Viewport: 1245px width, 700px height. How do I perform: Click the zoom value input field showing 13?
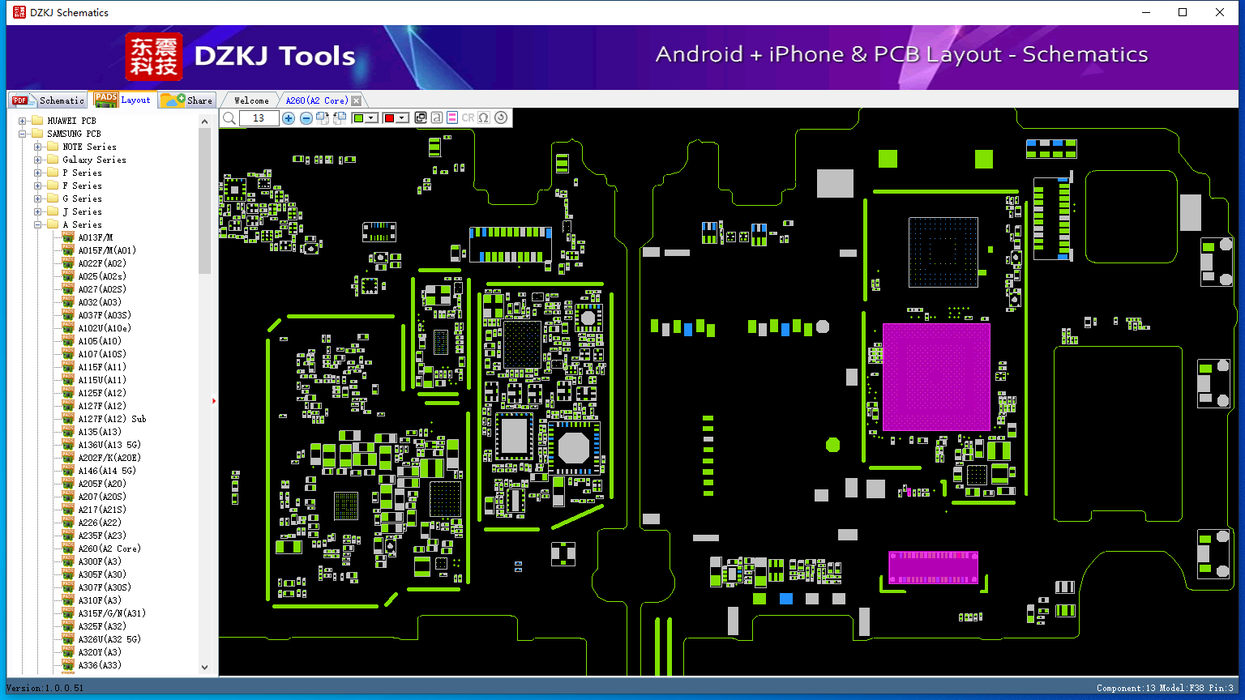[x=259, y=118]
